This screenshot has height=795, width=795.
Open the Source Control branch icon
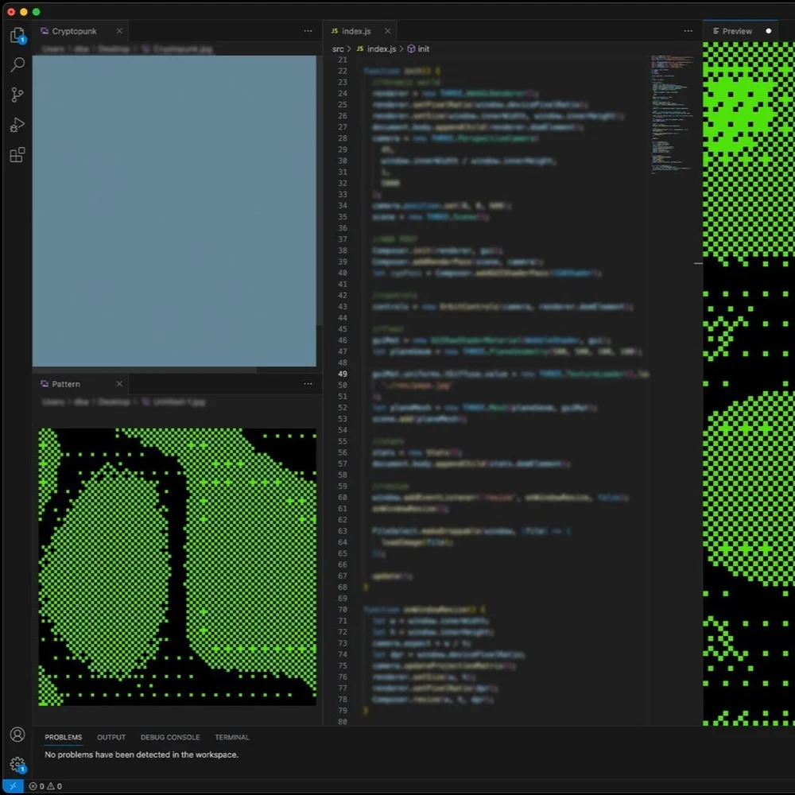(x=17, y=95)
